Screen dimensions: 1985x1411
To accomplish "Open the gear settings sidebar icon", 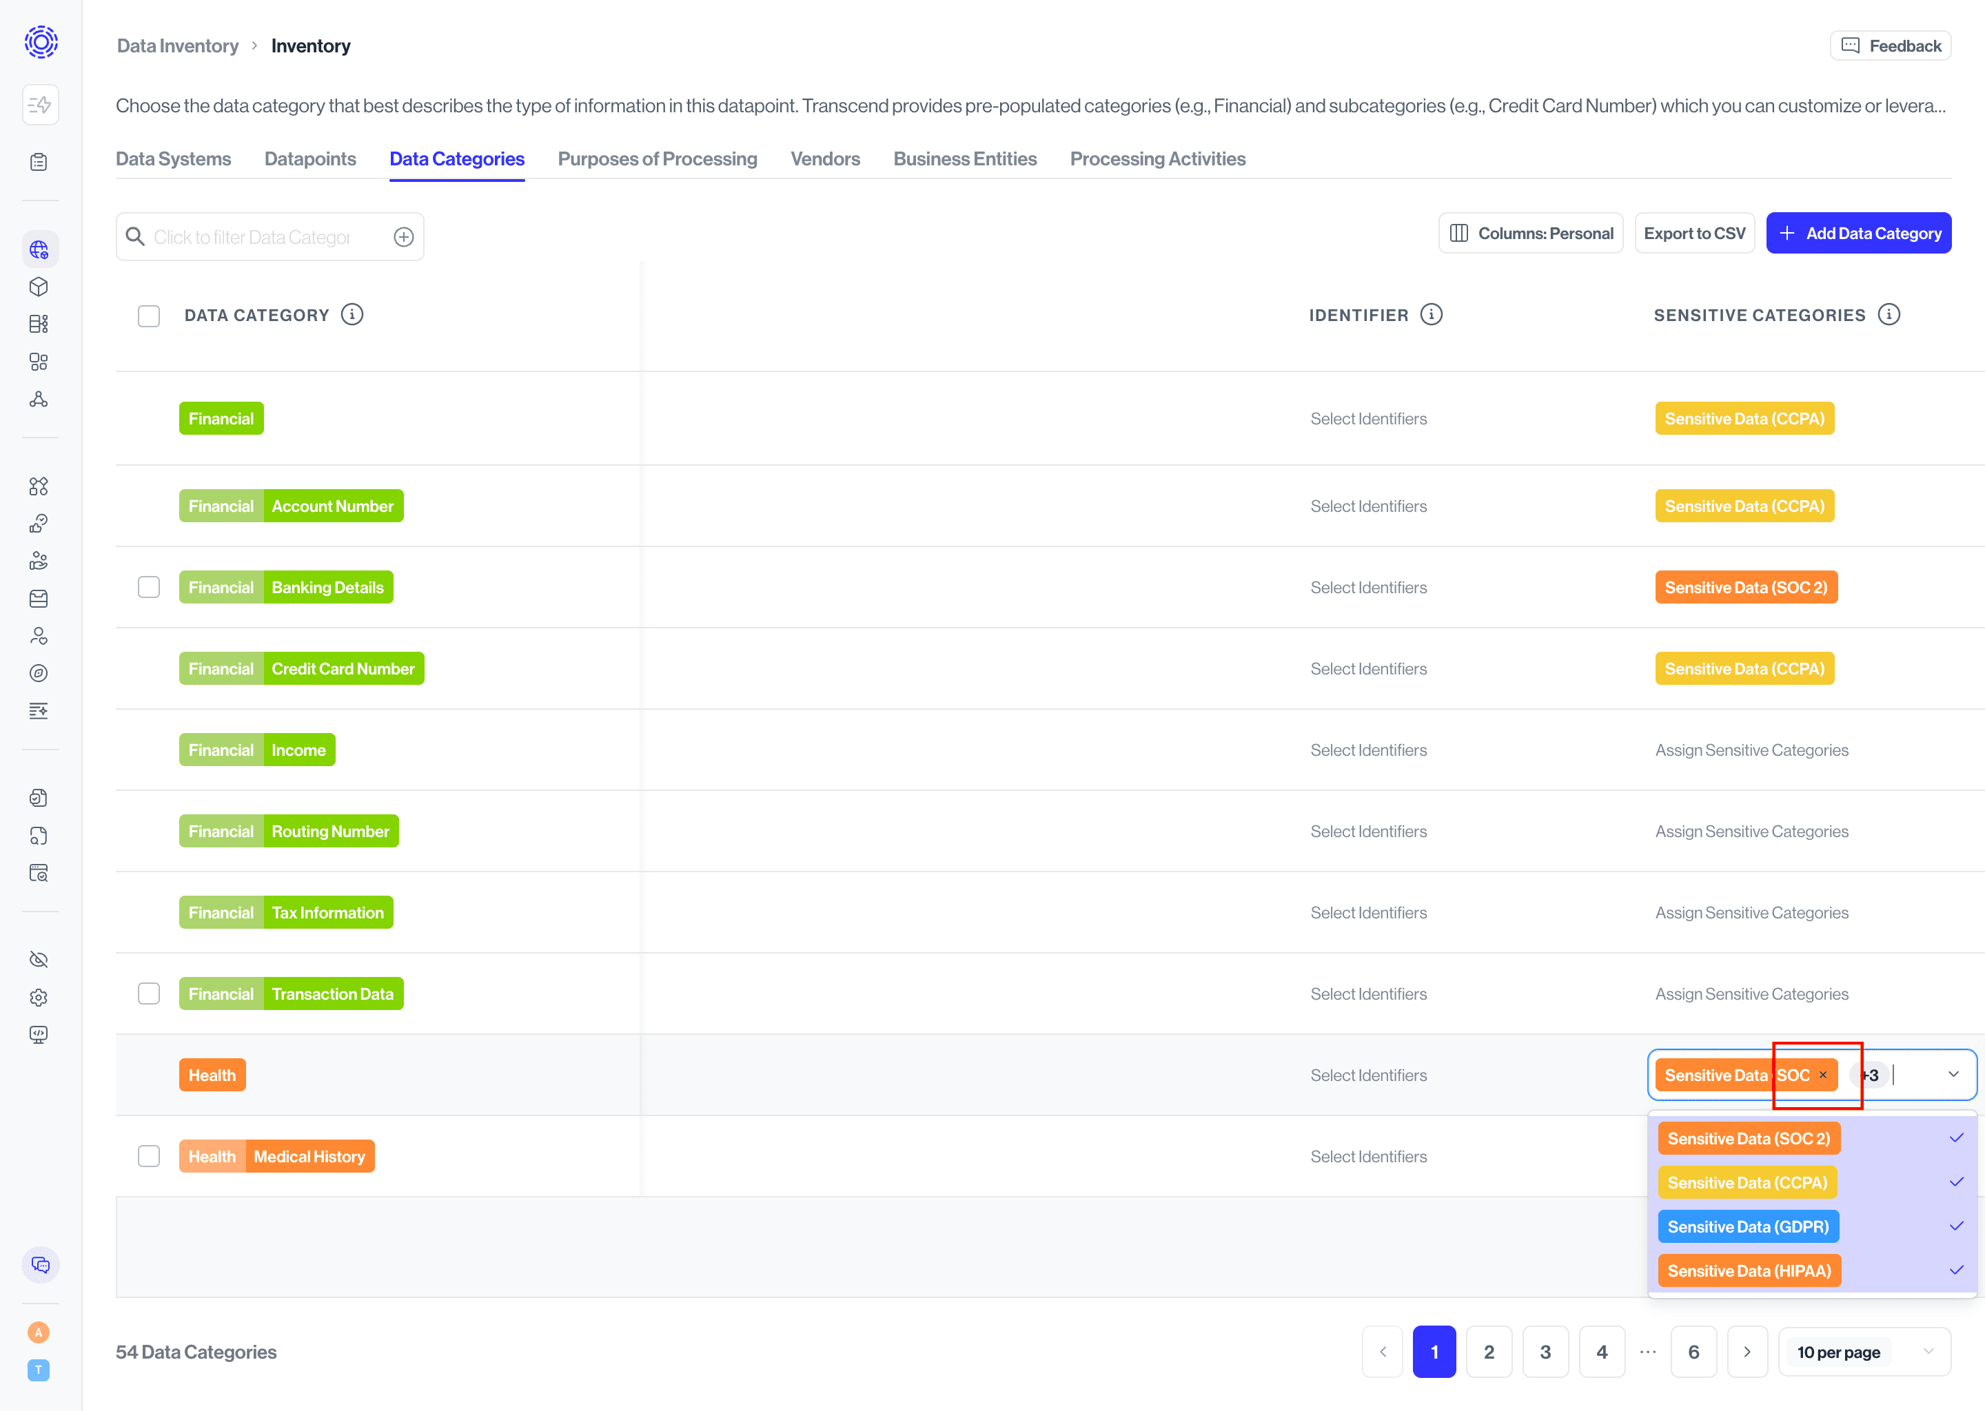I will tap(39, 998).
